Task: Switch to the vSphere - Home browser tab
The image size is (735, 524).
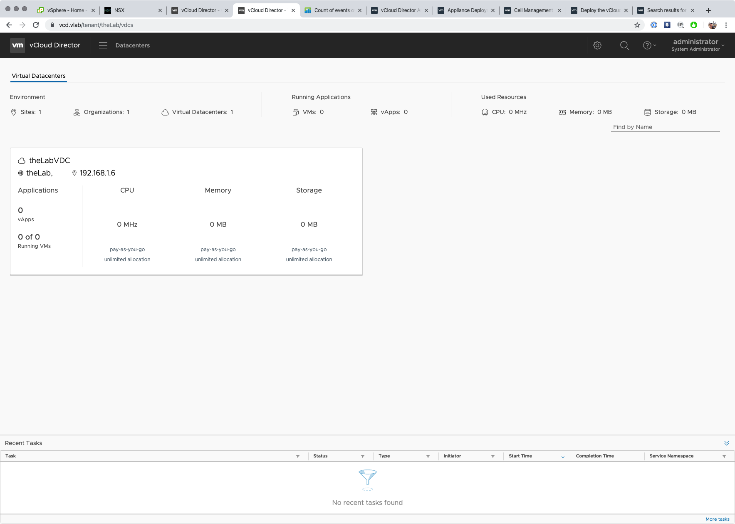Action: [x=66, y=10]
